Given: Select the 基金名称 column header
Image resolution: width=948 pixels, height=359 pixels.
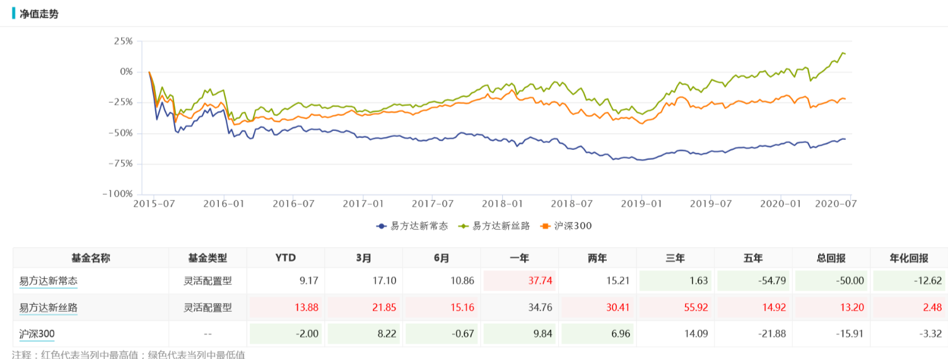Looking at the screenshot, I should pos(91,258).
